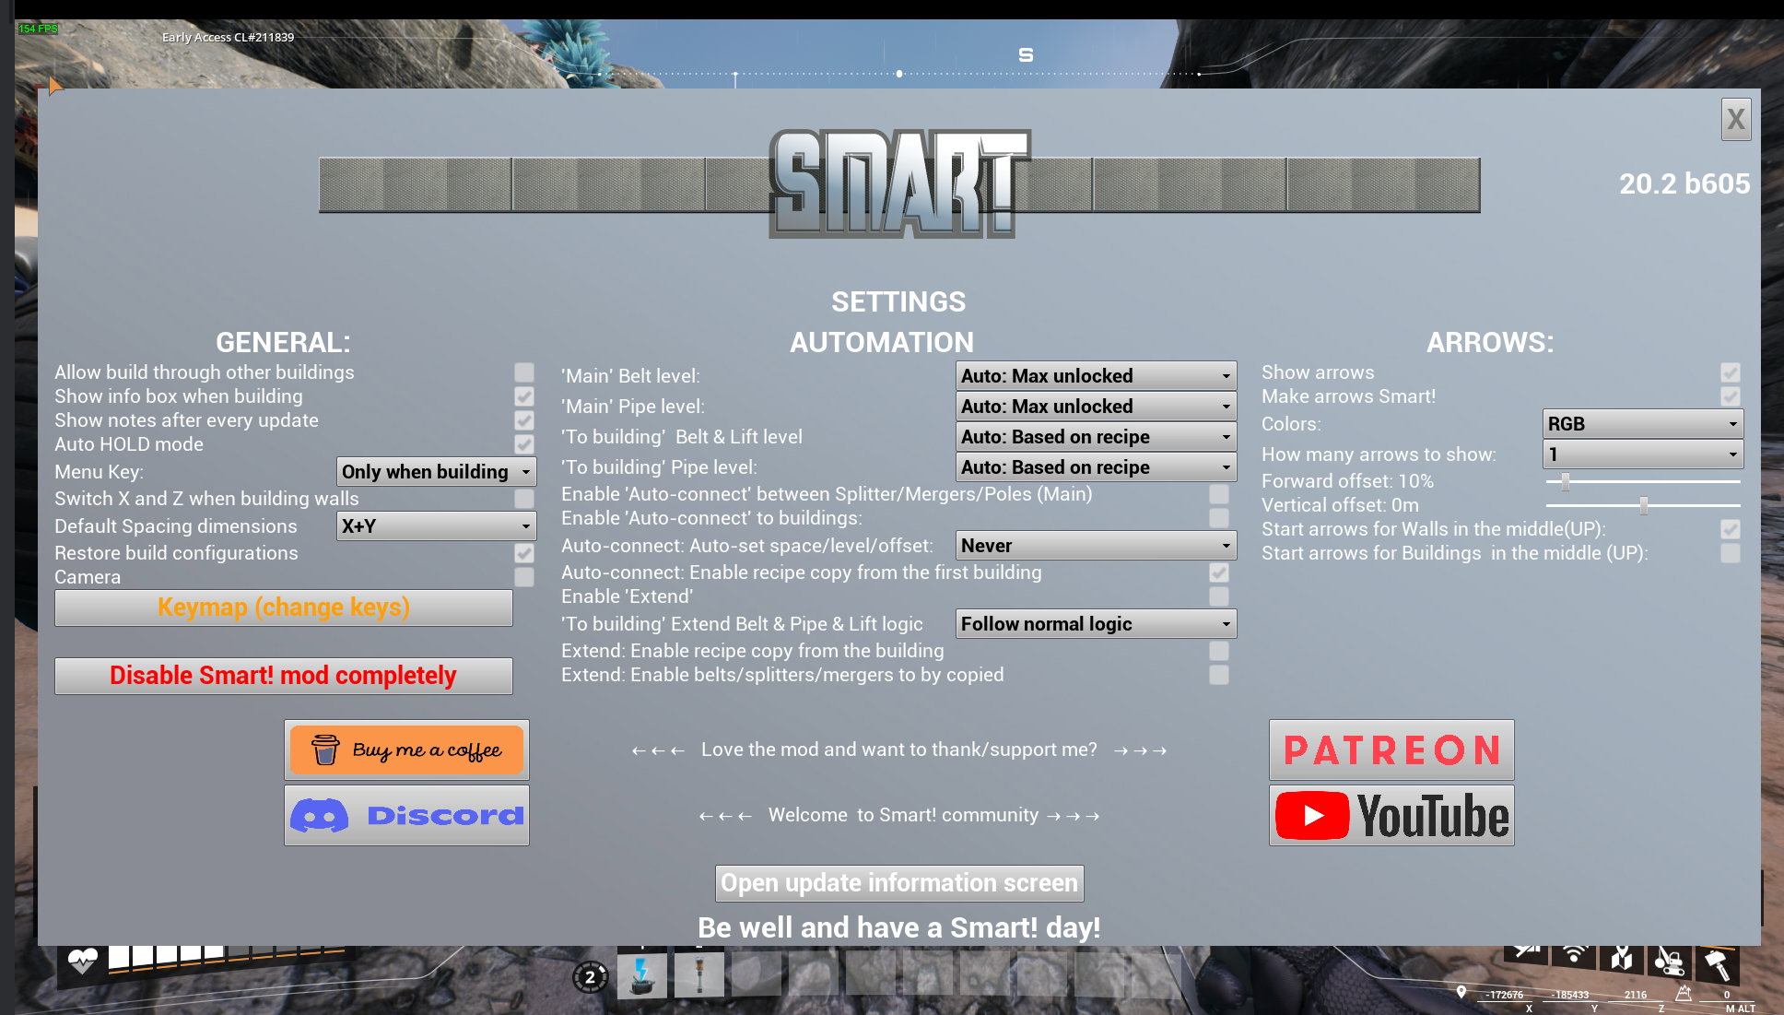Select the power pole in hotbar slot 2
This screenshot has width=1784, height=1015.
(x=699, y=974)
